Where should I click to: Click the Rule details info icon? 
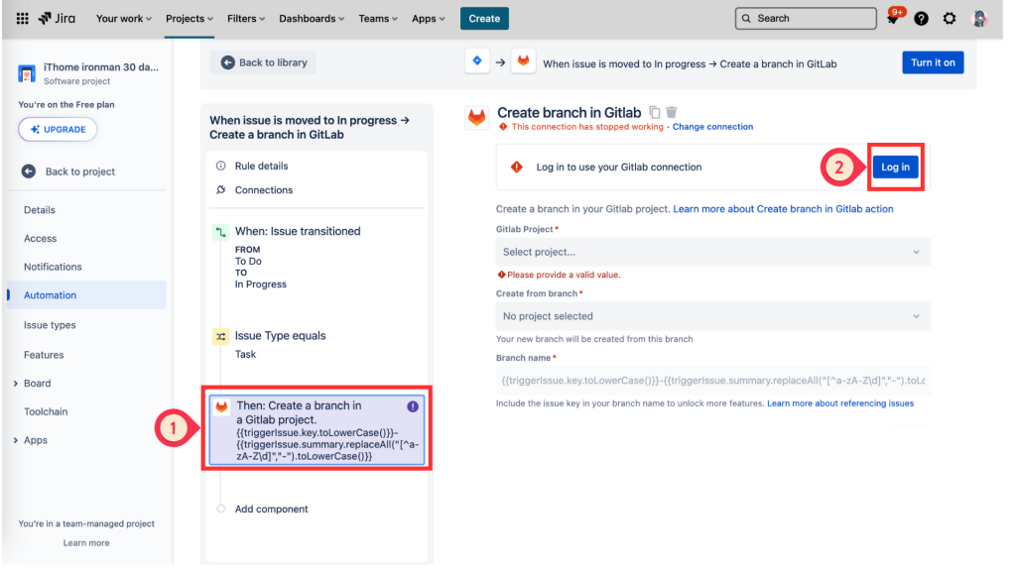tap(221, 166)
